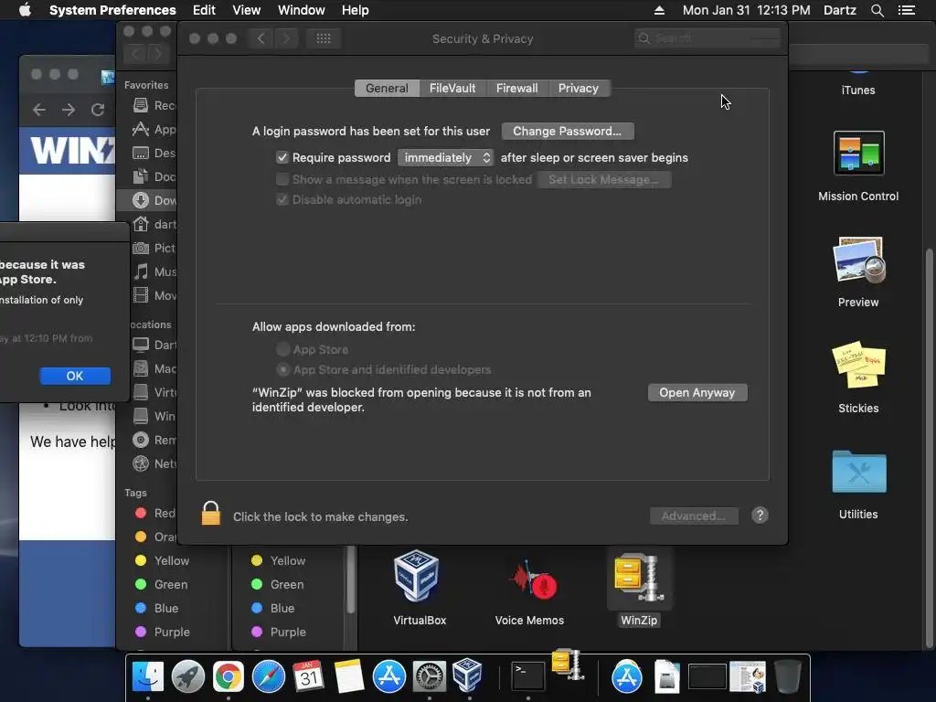Click the Change Password button
The image size is (936, 702).
click(568, 132)
